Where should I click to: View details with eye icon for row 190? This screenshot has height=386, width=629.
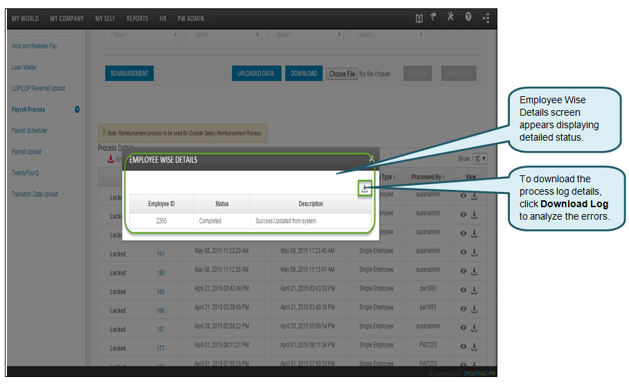(463, 272)
